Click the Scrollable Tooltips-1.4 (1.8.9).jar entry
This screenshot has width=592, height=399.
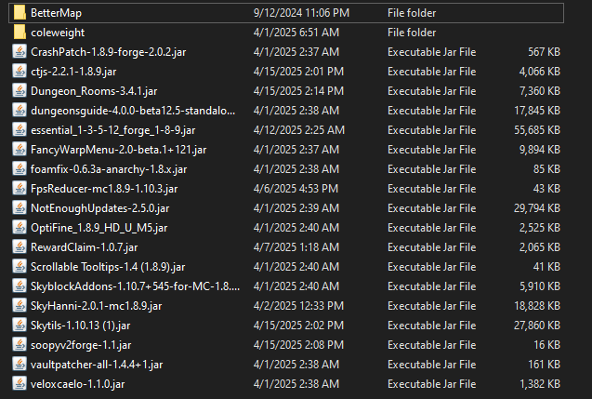click(x=108, y=267)
